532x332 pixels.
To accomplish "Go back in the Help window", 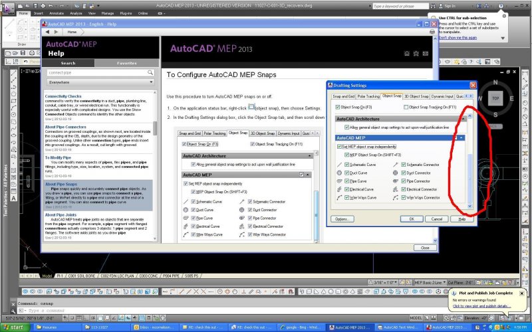I will tap(47, 32).
